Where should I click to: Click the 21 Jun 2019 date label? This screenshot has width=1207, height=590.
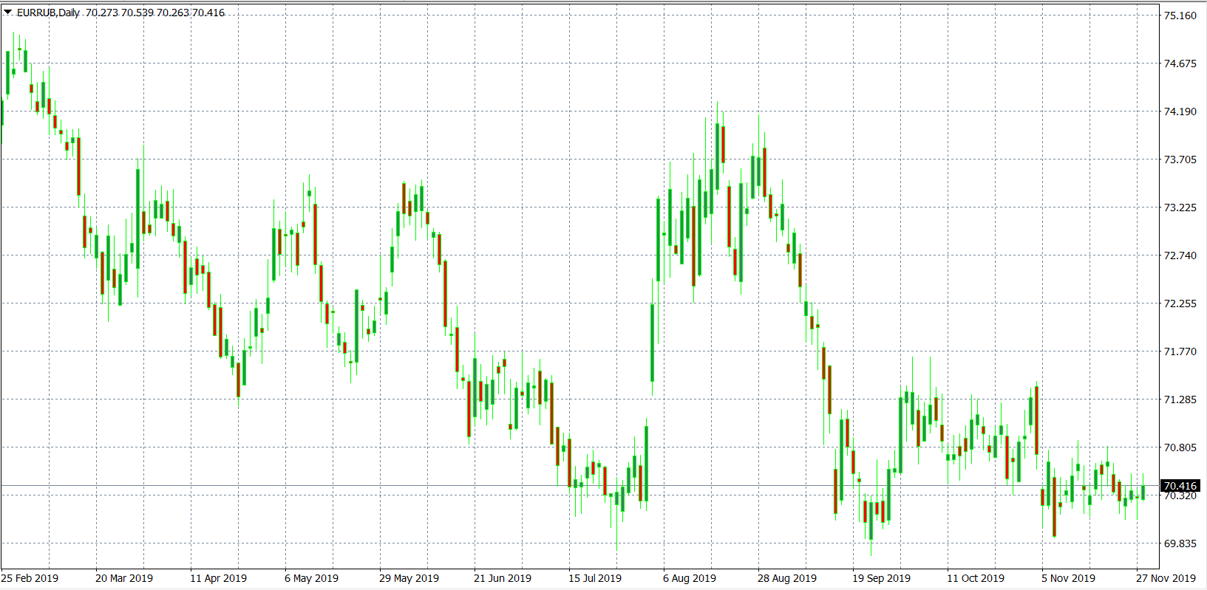point(503,578)
